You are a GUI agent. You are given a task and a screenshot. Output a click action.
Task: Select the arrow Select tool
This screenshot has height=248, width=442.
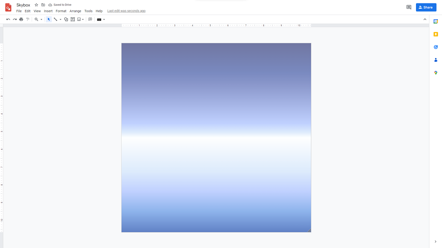click(x=49, y=19)
